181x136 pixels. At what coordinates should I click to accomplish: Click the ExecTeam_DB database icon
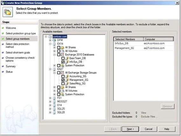tap(67, 58)
